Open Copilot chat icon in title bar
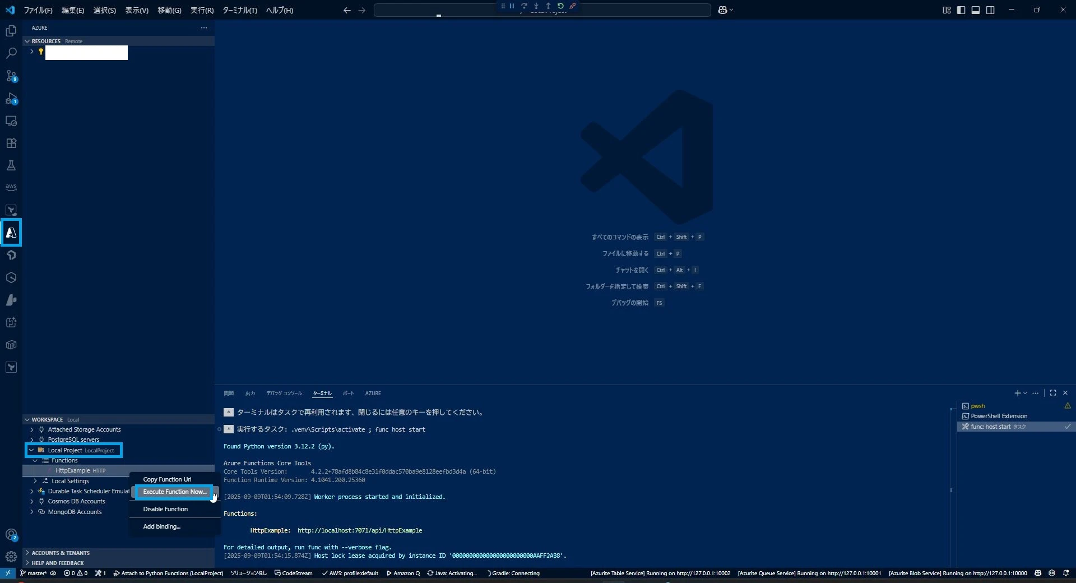The height and width of the screenshot is (583, 1076). coord(723,10)
